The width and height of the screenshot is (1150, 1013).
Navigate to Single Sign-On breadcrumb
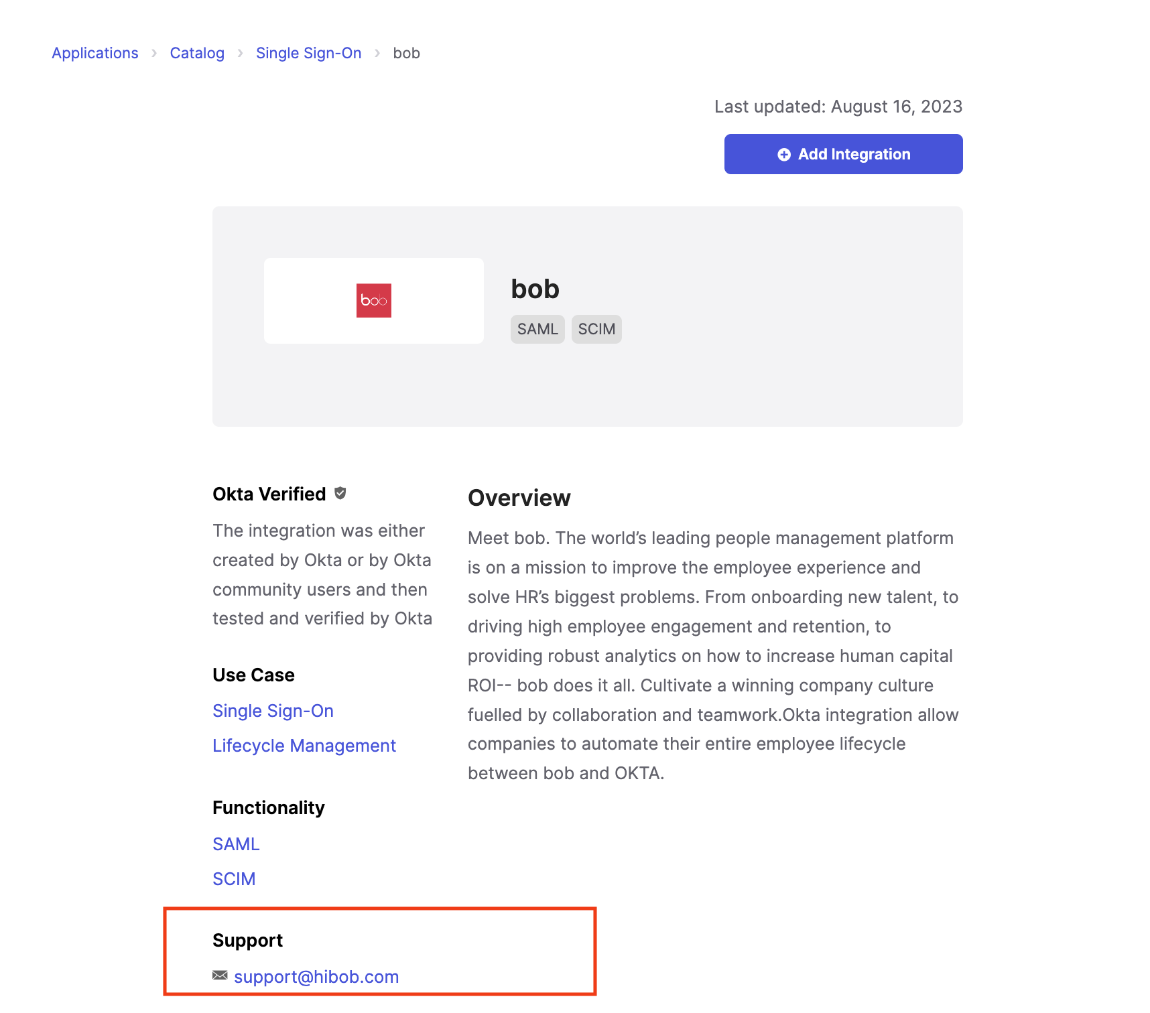click(x=308, y=53)
